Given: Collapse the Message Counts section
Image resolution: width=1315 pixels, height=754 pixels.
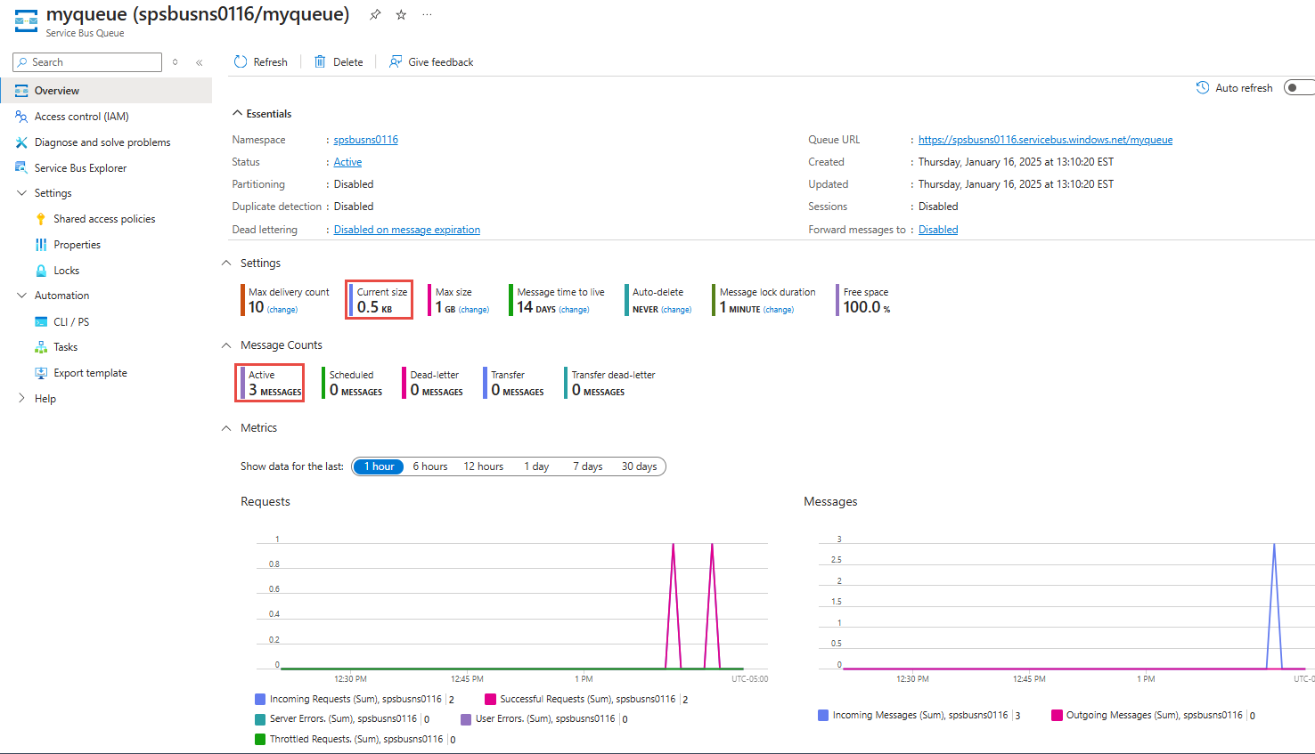Looking at the screenshot, I should coord(226,345).
